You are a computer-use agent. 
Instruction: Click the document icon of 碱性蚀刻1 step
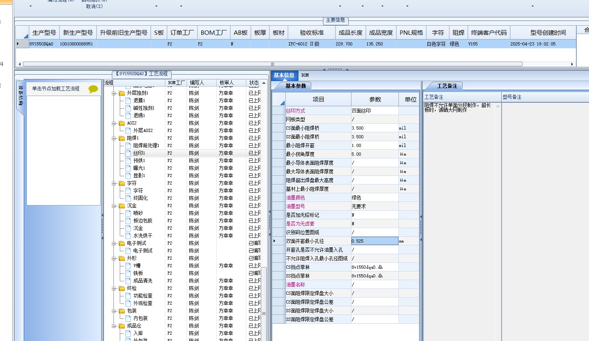click(128, 108)
